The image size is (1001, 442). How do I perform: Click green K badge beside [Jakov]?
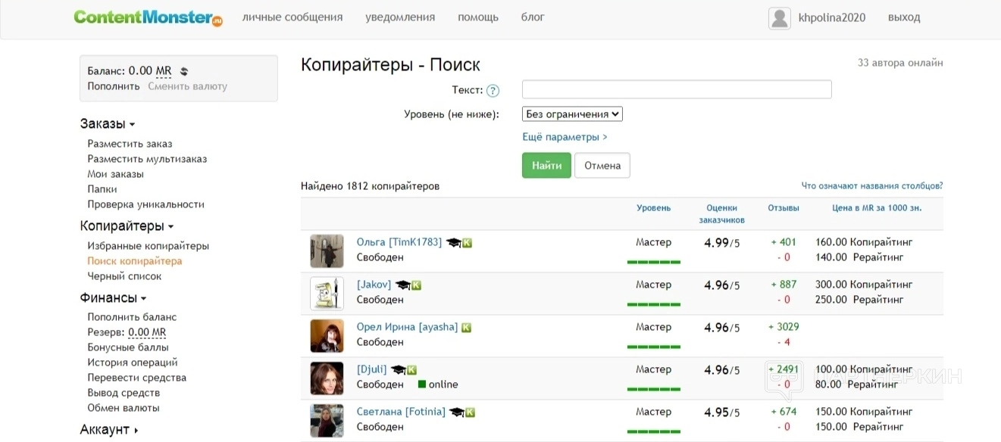[416, 285]
